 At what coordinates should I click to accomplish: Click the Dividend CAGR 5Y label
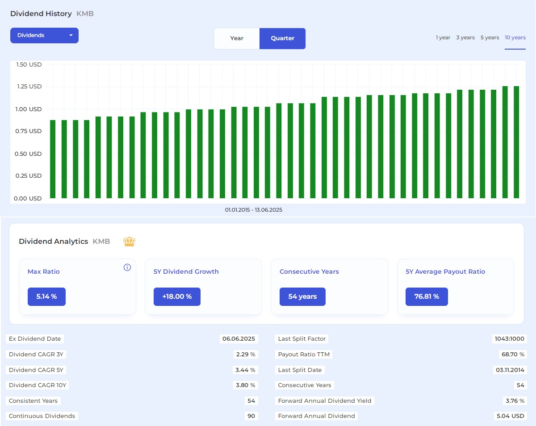tap(36, 370)
